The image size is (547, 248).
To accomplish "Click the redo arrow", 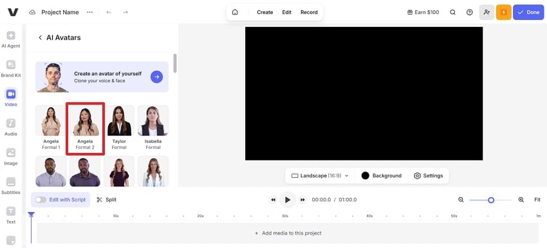I will pos(125,12).
